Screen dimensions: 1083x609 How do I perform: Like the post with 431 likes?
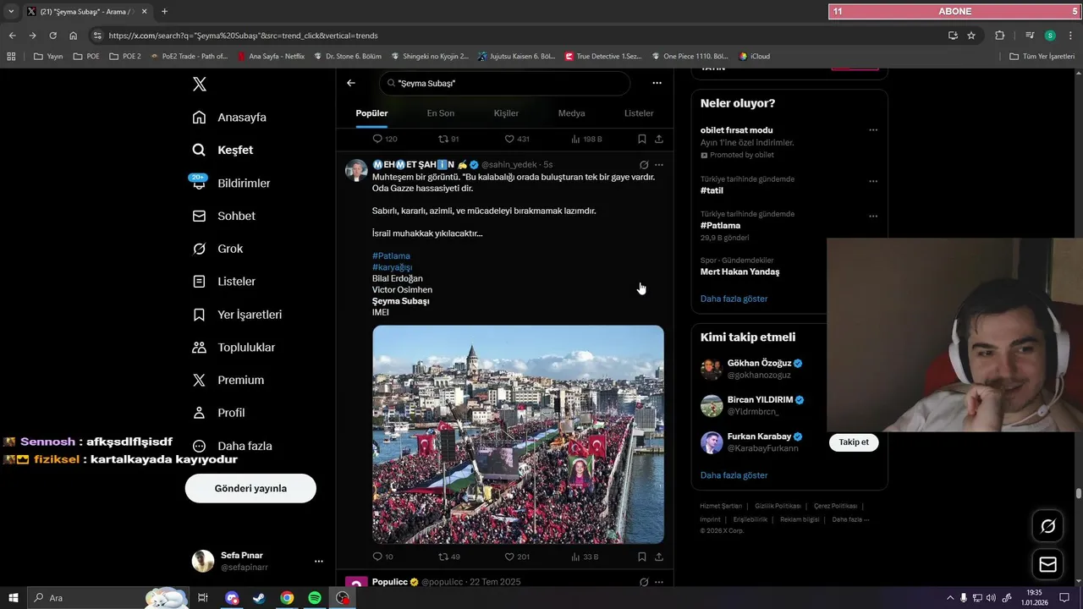516,139
